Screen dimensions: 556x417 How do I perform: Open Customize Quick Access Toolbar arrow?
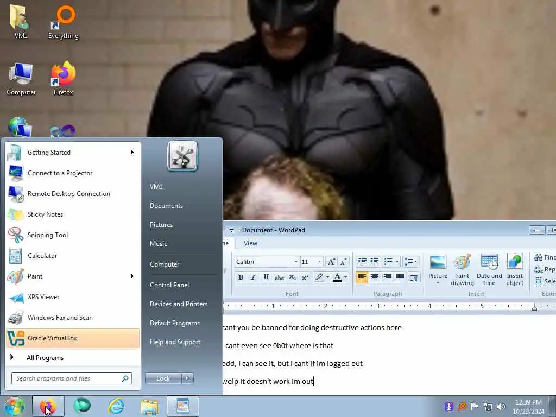(231, 230)
